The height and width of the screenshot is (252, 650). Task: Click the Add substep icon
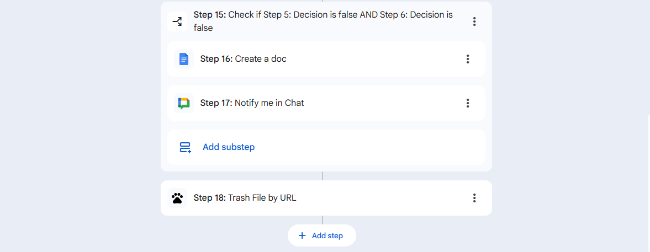pos(185,147)
